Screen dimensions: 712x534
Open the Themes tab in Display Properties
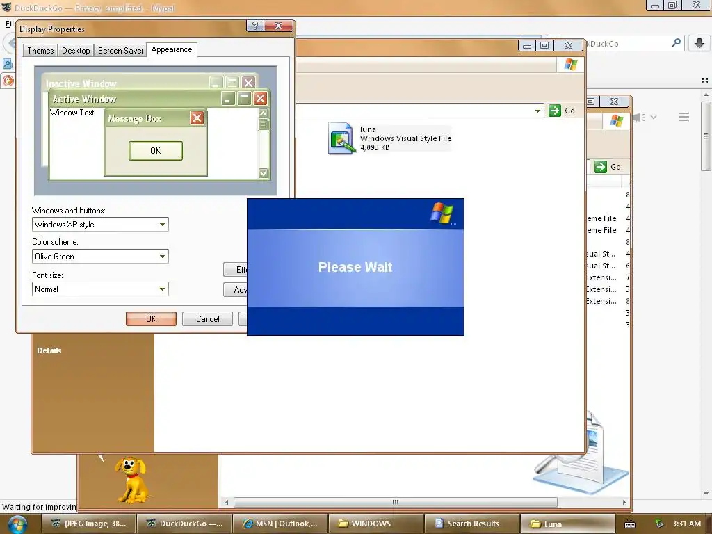tap(40, 50)
